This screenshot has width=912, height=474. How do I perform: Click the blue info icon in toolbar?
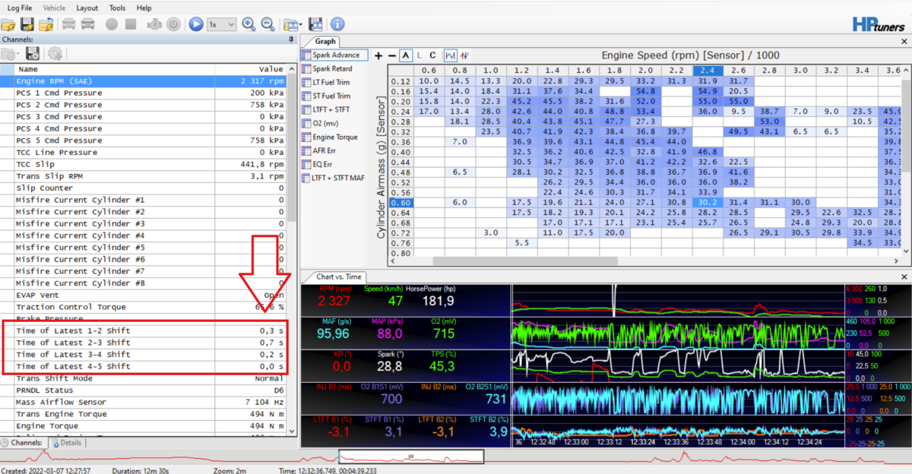337,24
